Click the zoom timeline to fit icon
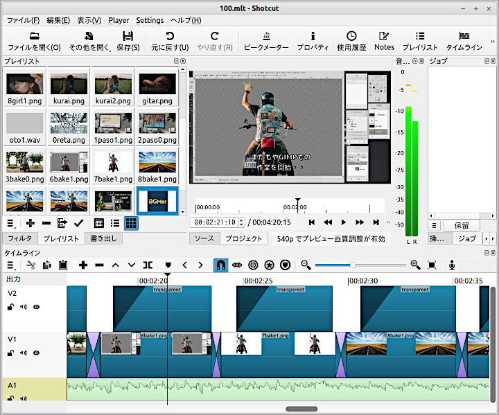Image resolution: width=499 pixels, height=415 pixels. tap(432, 265)
